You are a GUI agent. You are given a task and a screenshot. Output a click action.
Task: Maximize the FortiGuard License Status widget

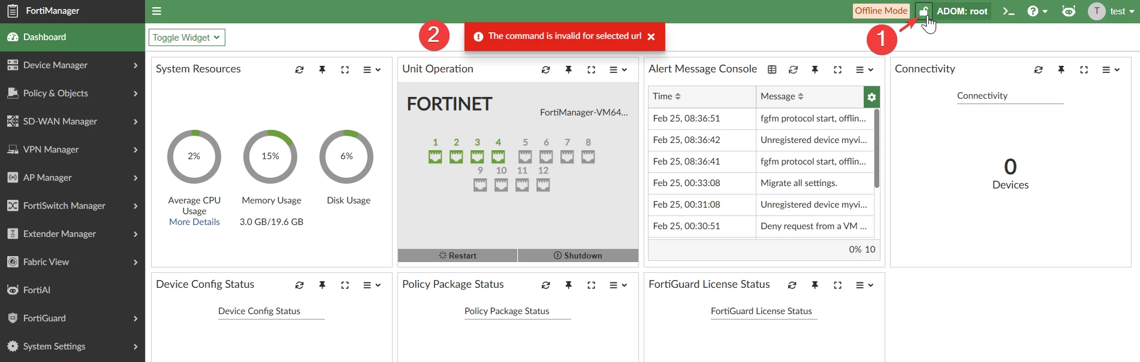coord(837,285)
